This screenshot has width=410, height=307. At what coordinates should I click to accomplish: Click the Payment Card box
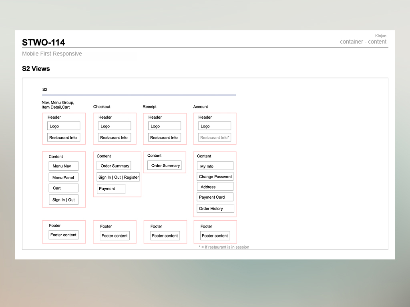pyautogui.click(x=215, y=197)
